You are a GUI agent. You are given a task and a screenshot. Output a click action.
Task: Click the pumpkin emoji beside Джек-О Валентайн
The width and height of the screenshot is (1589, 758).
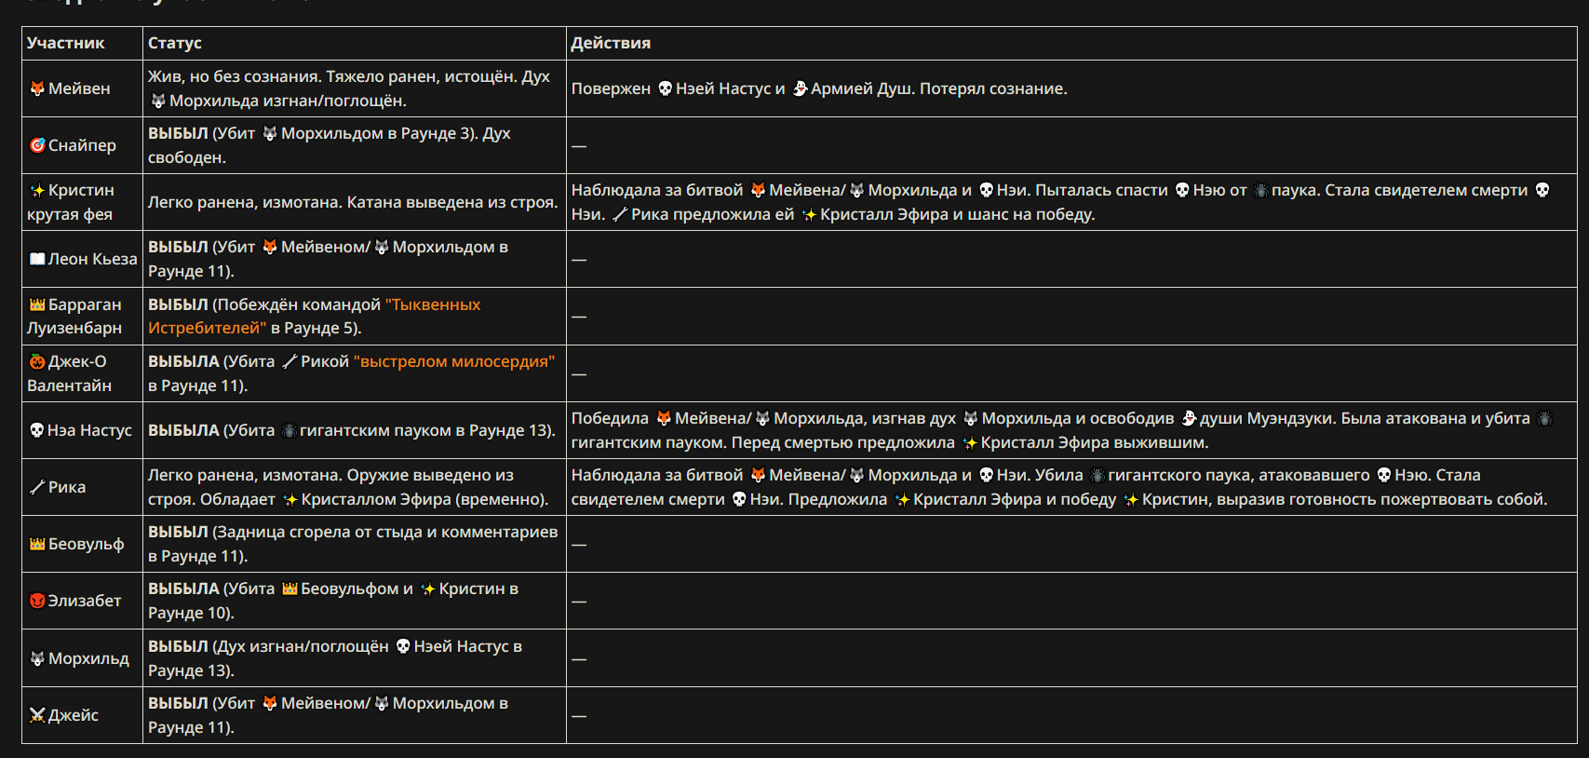click(37, 361)
